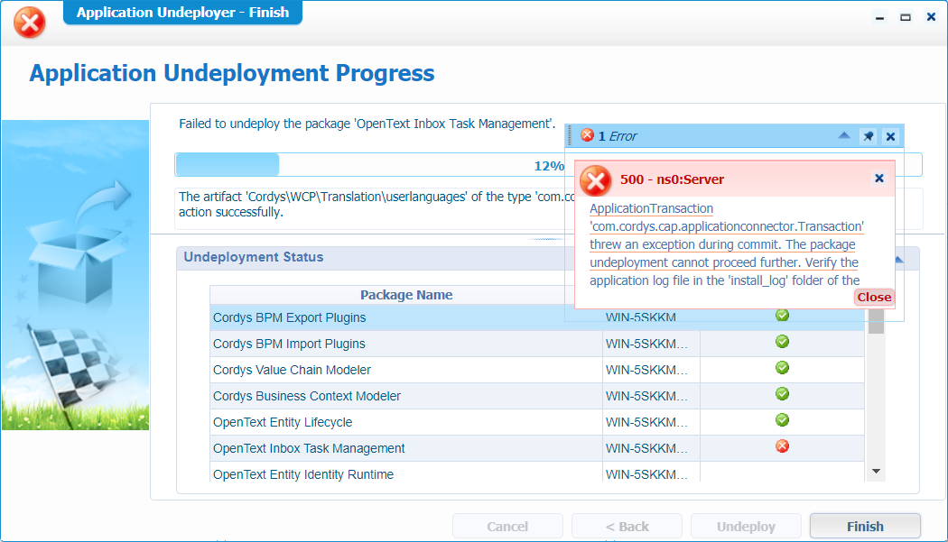The height and width of the screenshot is (542, 948).
Task: Click the 'Failed to undeploy the package' message
Action: [x=367, y=124]
